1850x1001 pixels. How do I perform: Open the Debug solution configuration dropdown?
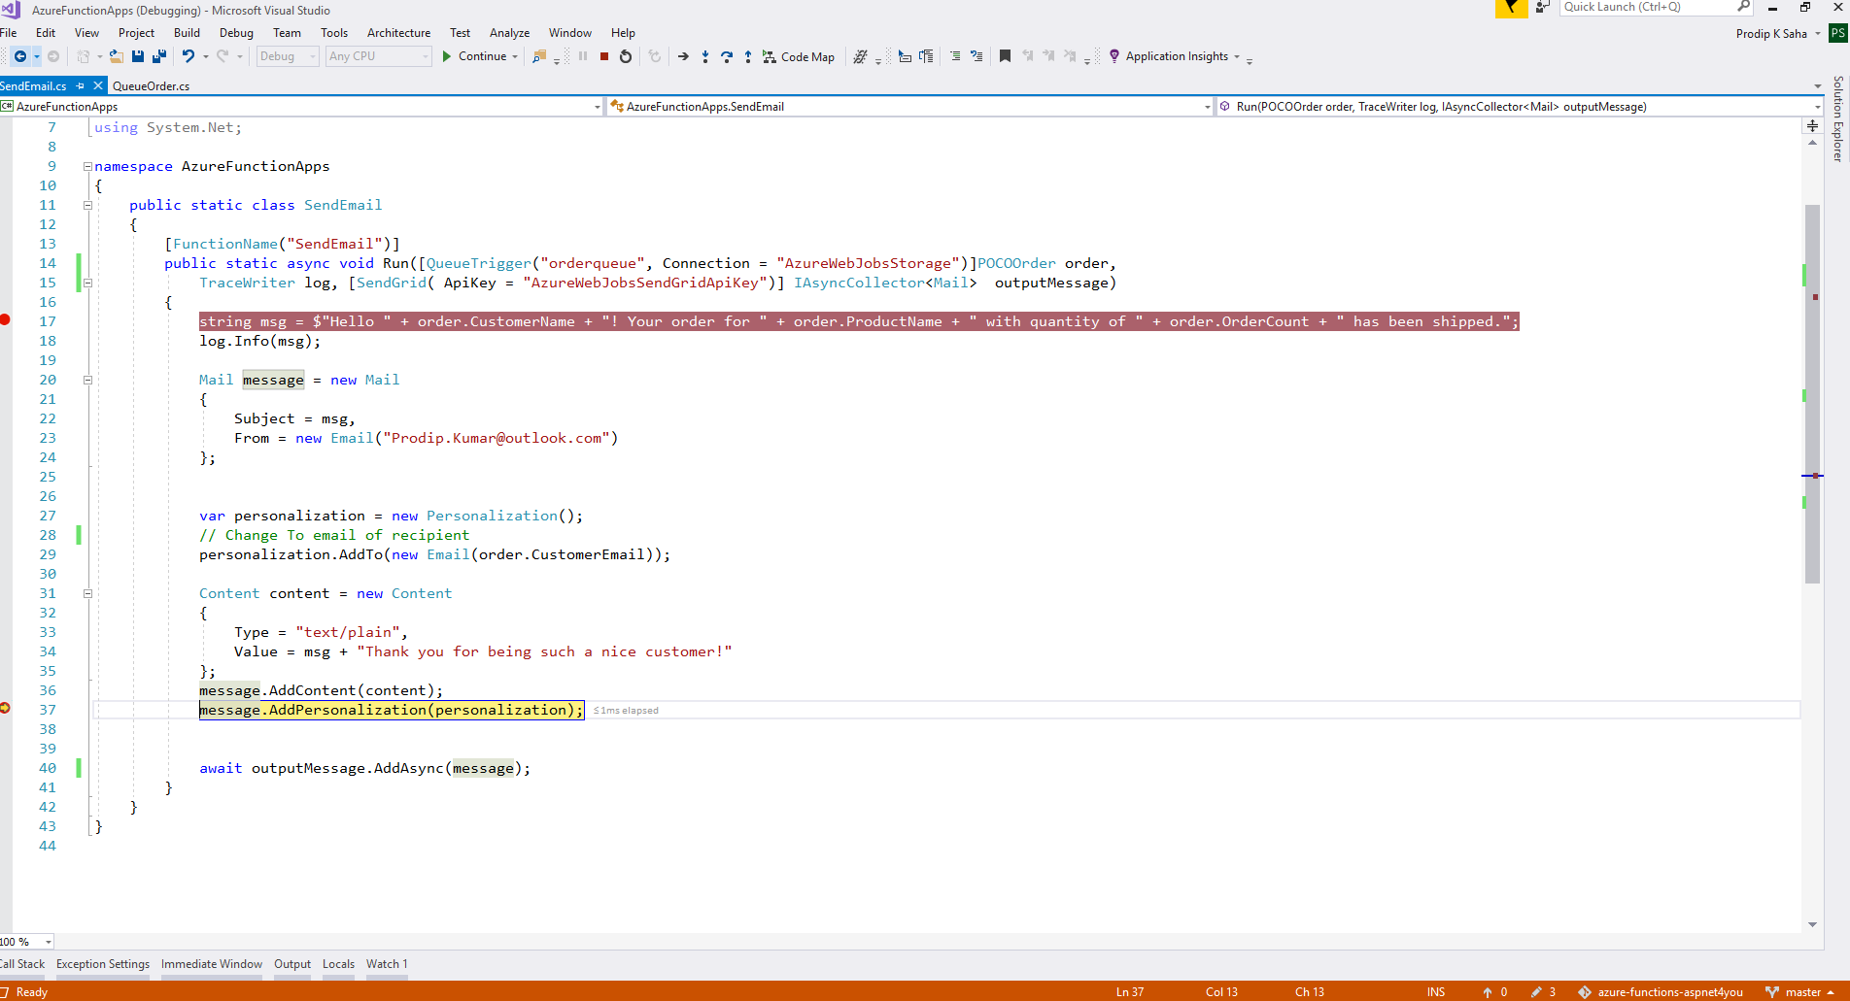pos(288,56)
